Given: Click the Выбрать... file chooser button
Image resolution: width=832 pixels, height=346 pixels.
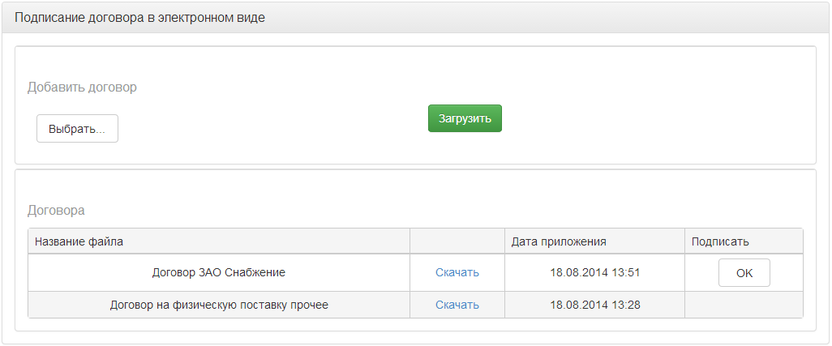Looking at the screenshot, I should pos(77,129).
